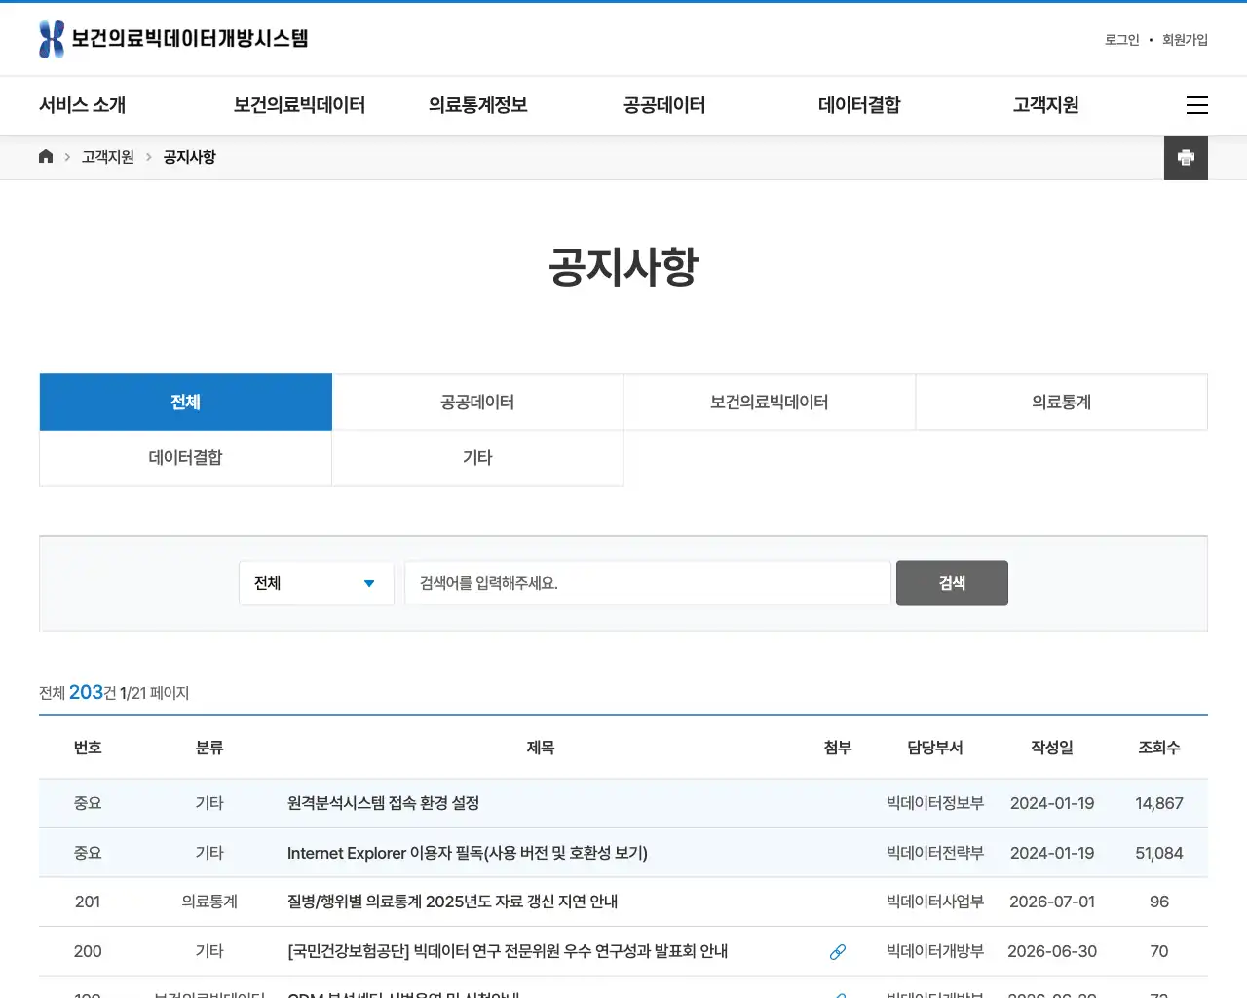Image resolution: width=1247 pixels, height=998 pixels.
Task: Click the 번호 column header
Action: [88, 748]
